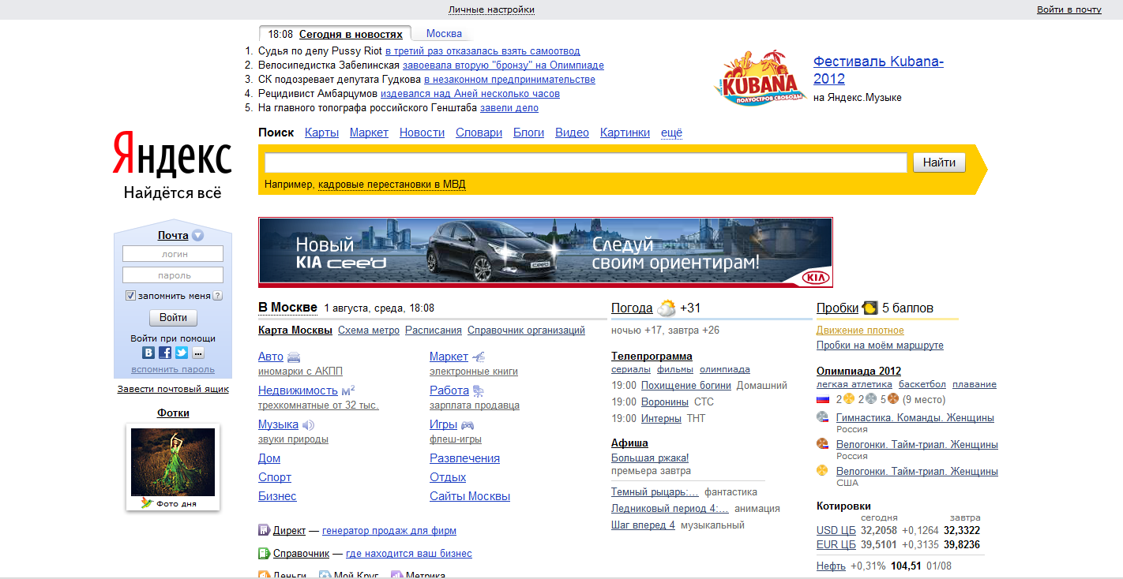Viewport: 1123px width, 579px height.
Task: Click the Фотки heading link
Action: click(x=173, y=413)
